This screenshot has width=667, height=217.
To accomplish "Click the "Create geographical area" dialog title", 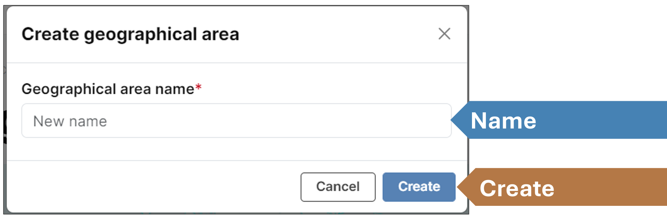I will pos(130,34).
